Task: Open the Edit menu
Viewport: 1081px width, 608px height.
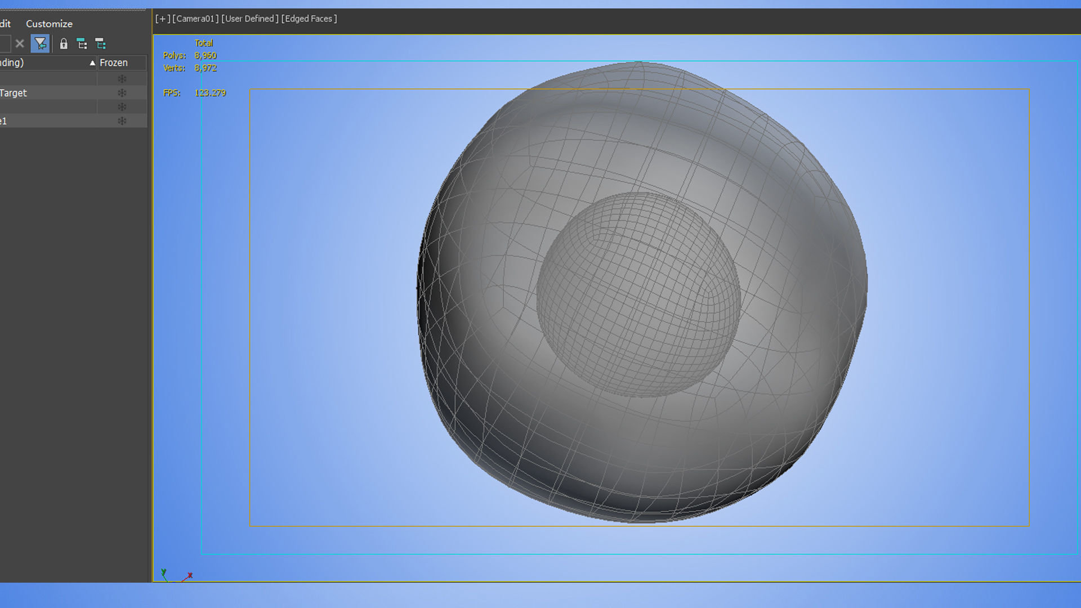Action: pyautogui.click(x=5, y=24)
